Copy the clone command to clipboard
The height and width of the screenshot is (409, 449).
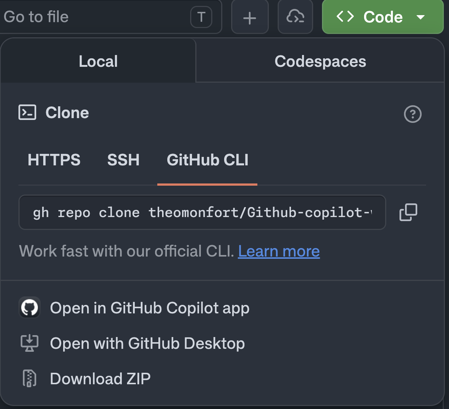coord(408,212)
